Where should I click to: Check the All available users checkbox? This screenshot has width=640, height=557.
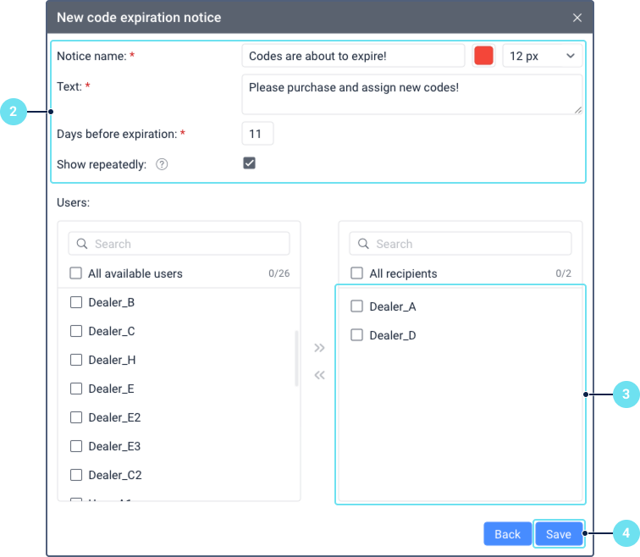point(76,273)
